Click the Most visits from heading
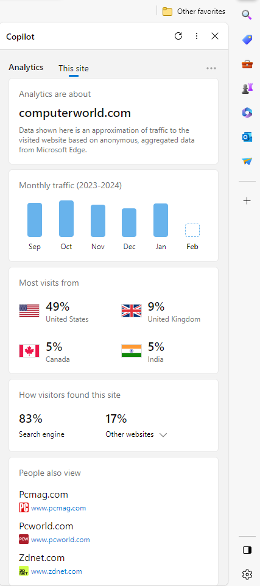Screen dimensions: 260x586 49,283
